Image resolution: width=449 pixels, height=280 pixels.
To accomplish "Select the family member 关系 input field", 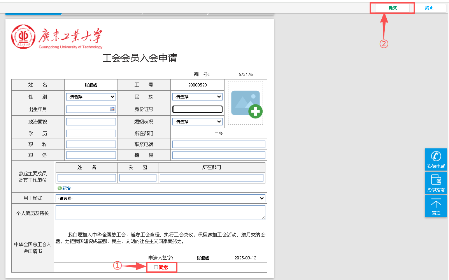I will (138, 178).
